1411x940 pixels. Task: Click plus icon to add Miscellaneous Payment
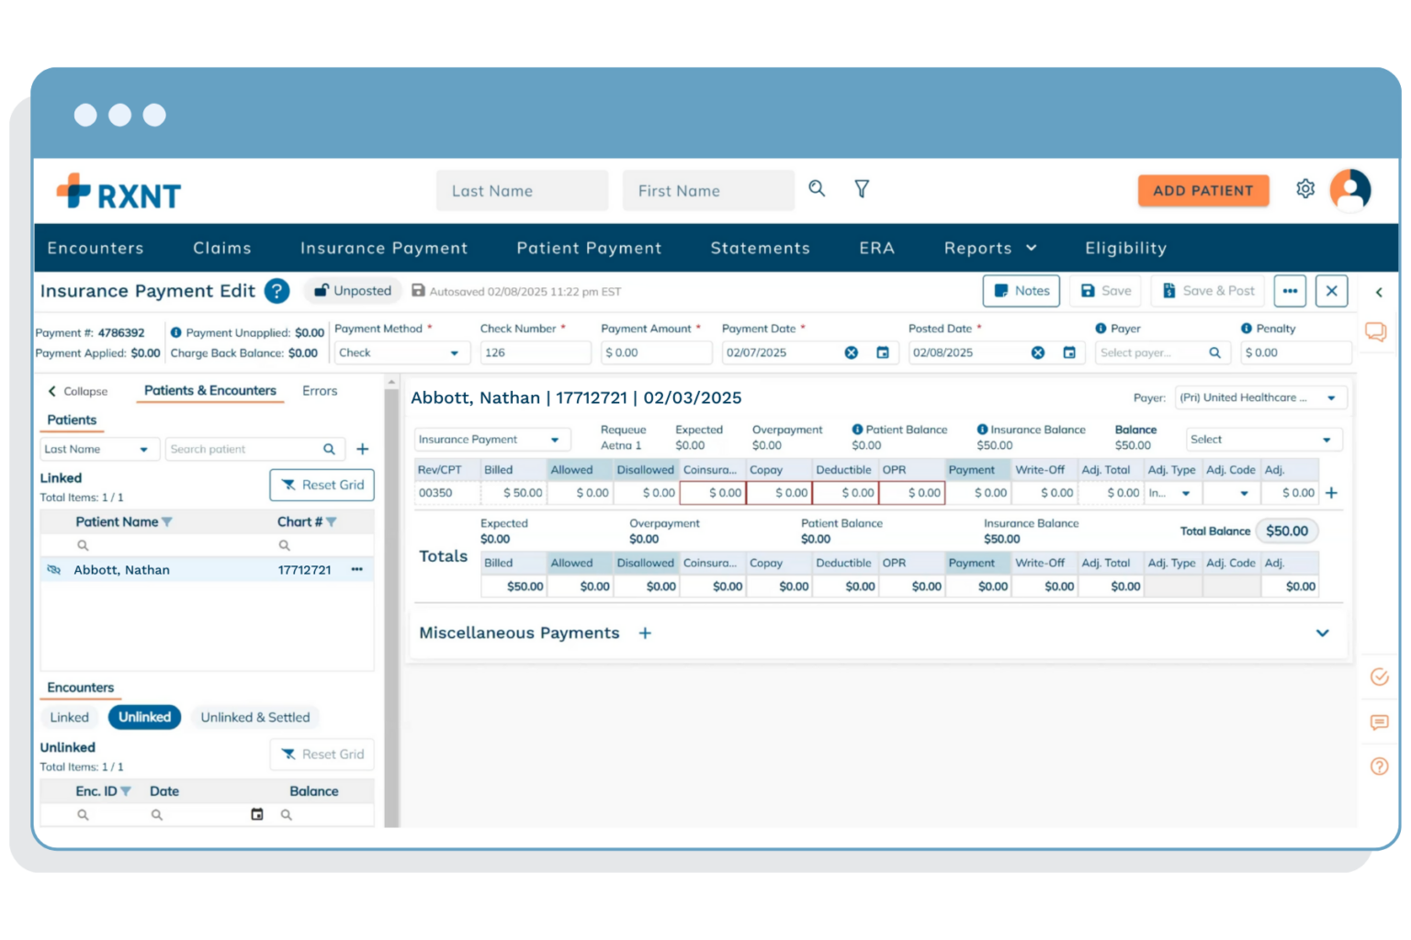tap(645, 633)
